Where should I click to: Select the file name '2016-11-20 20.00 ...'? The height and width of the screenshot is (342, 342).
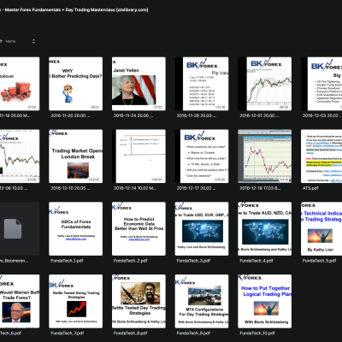(x=70, y=115)
